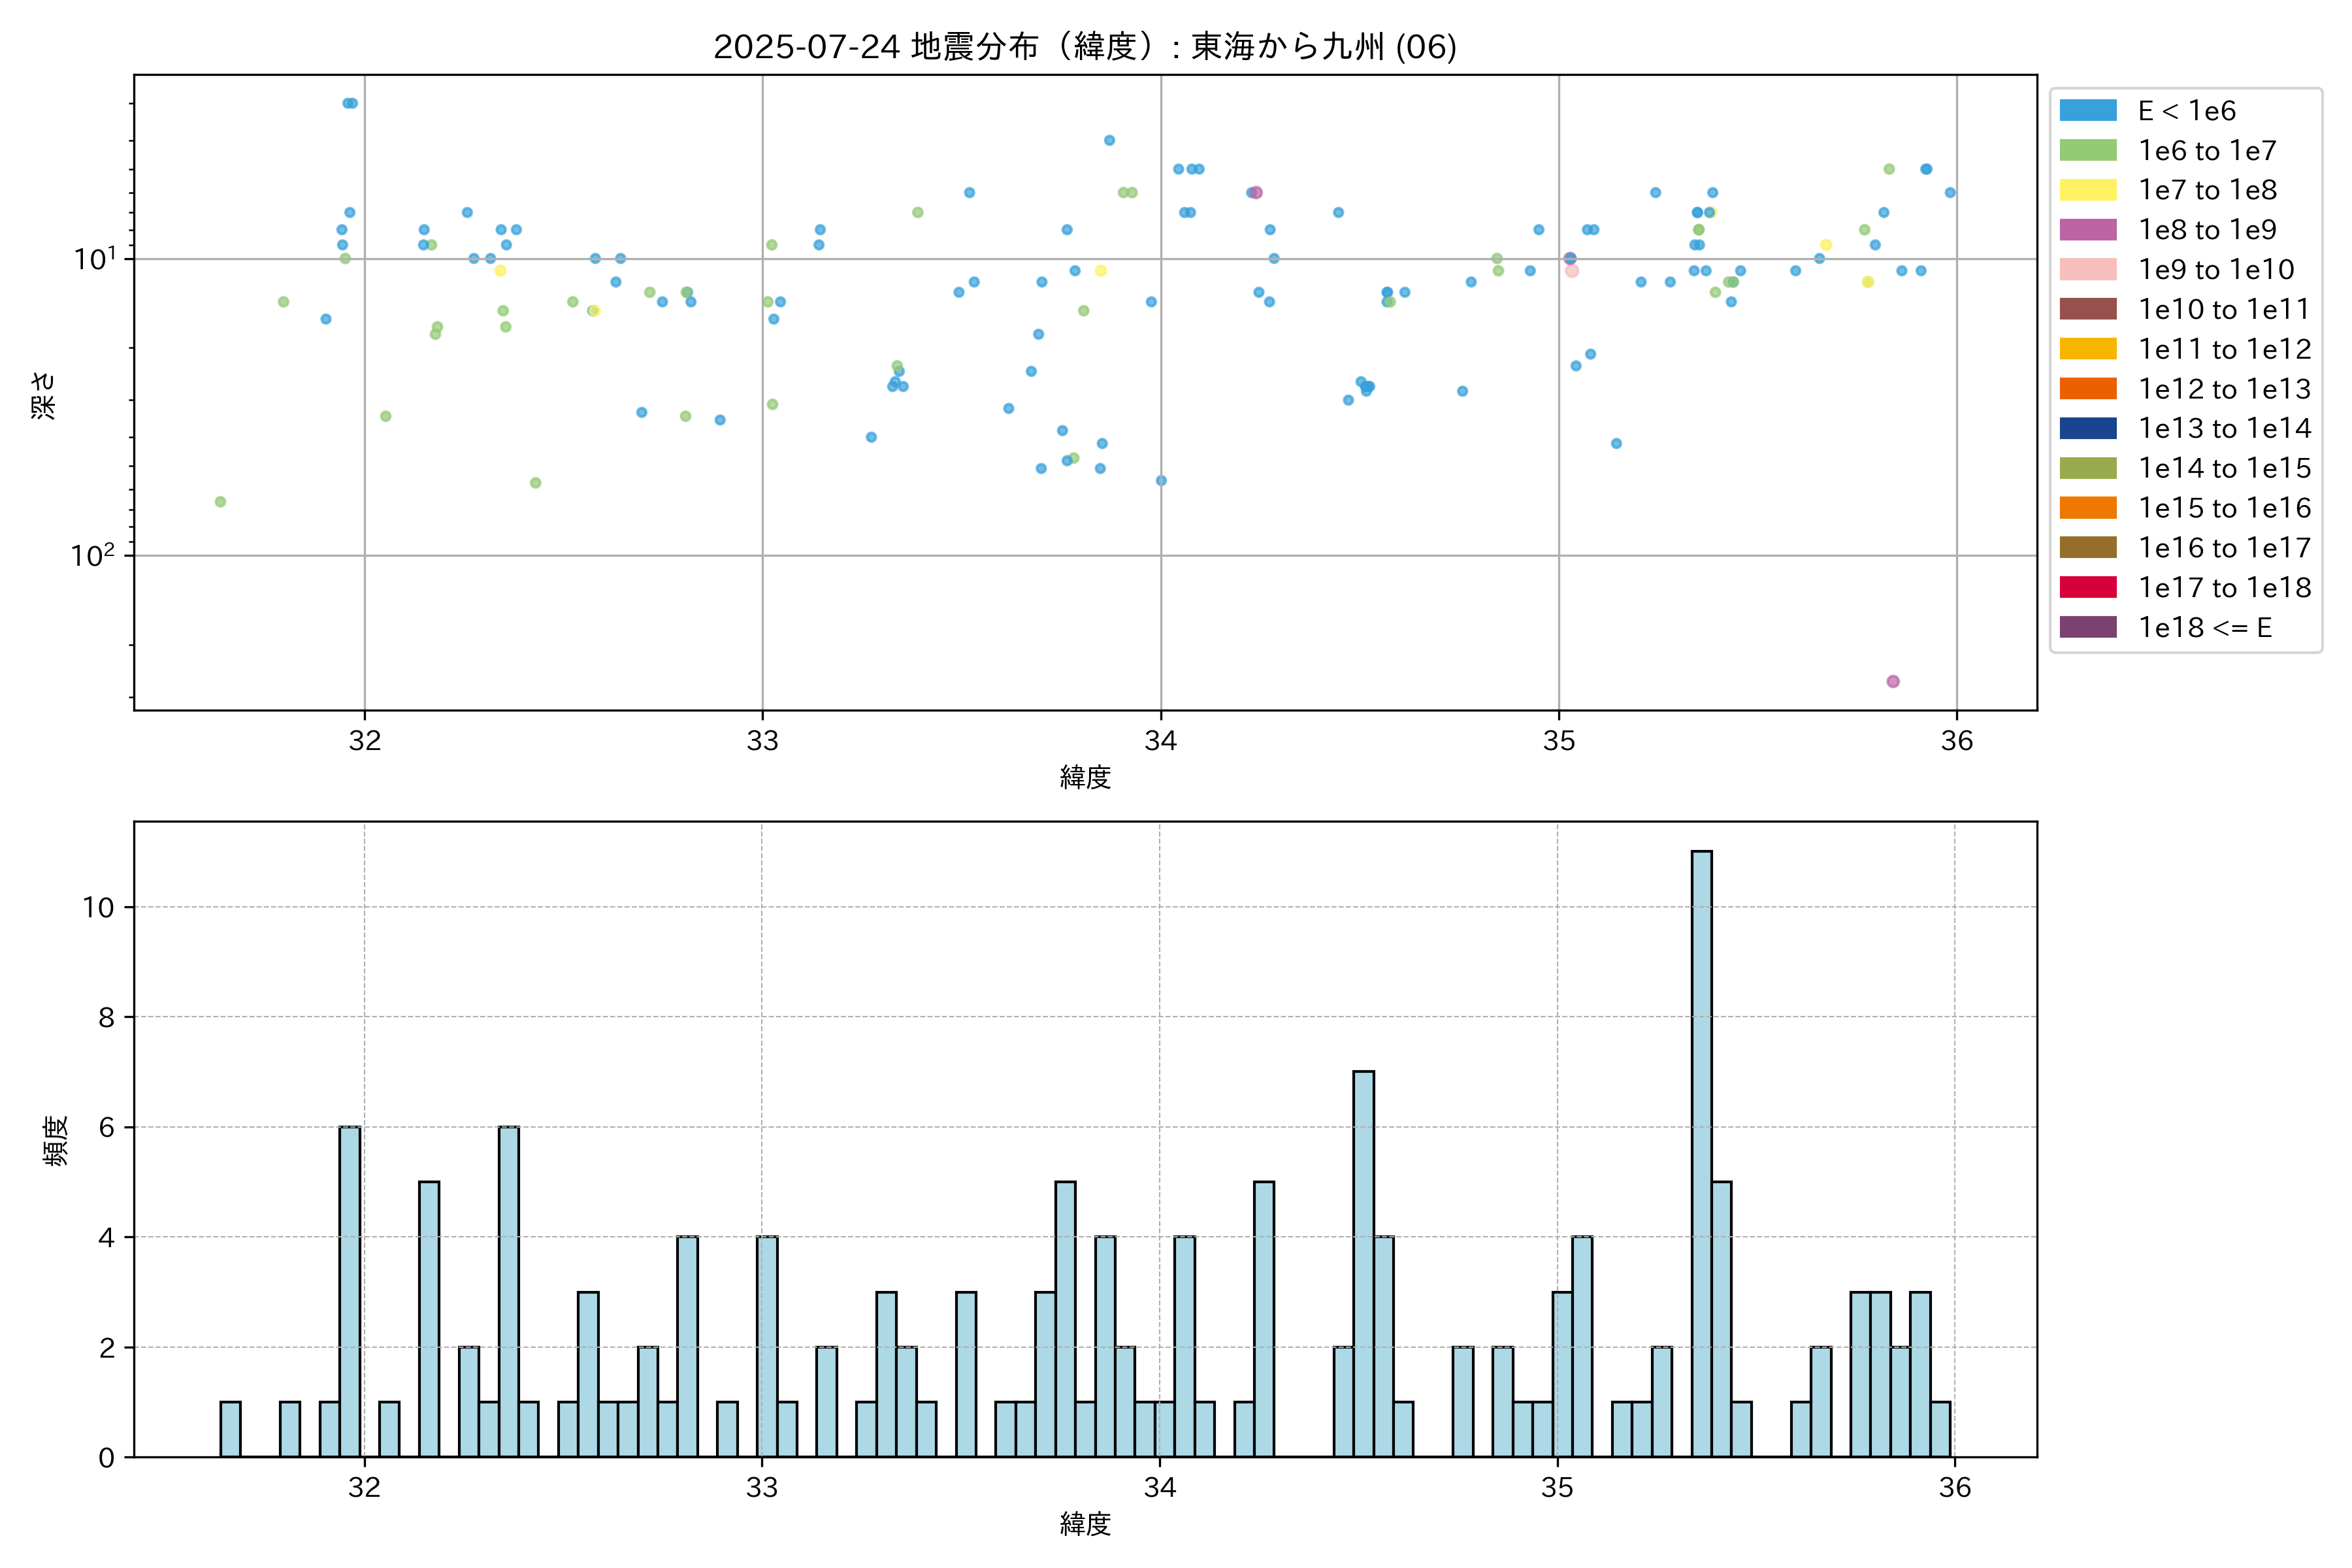2352x1568 pixels.
Task: Click the blue 'E < 1e6' legend swatch
Action: [2087, 111]
